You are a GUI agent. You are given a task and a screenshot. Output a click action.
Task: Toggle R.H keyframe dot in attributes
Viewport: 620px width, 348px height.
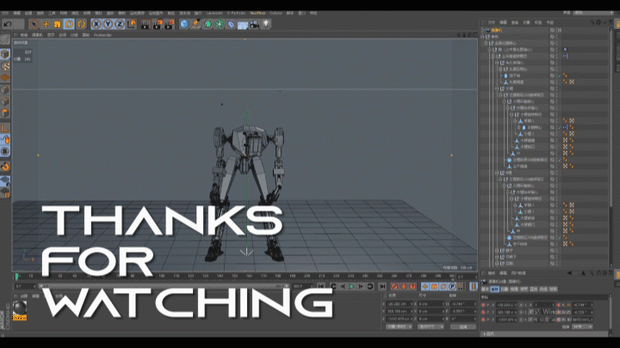[559, 305]
